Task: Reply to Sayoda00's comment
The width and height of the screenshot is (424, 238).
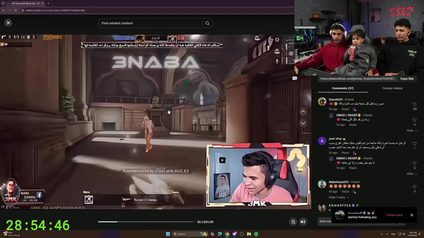Action: coord(345,109)
